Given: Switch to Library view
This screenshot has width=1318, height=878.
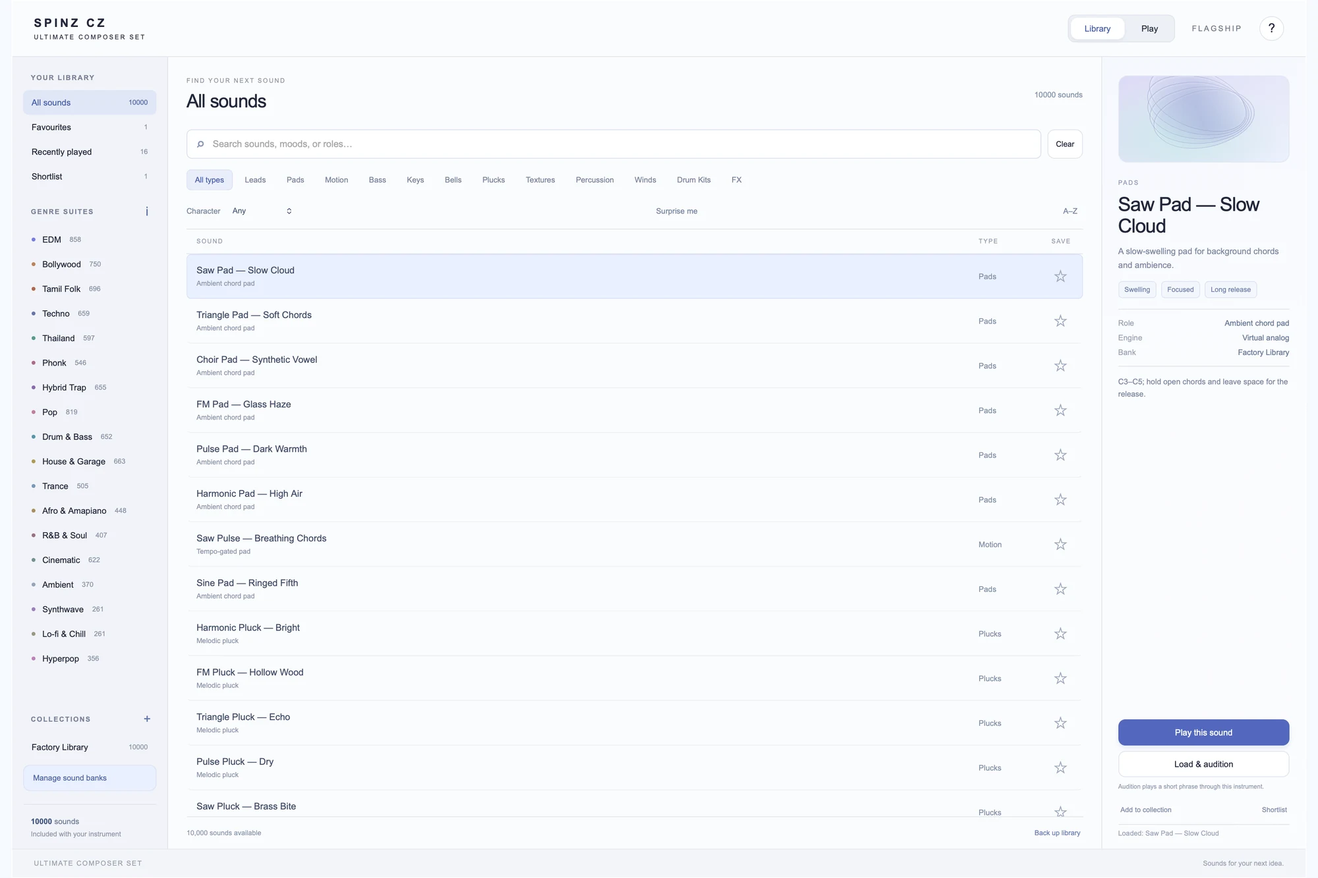Looking at the screenshot, I should tap(1097, 29).
